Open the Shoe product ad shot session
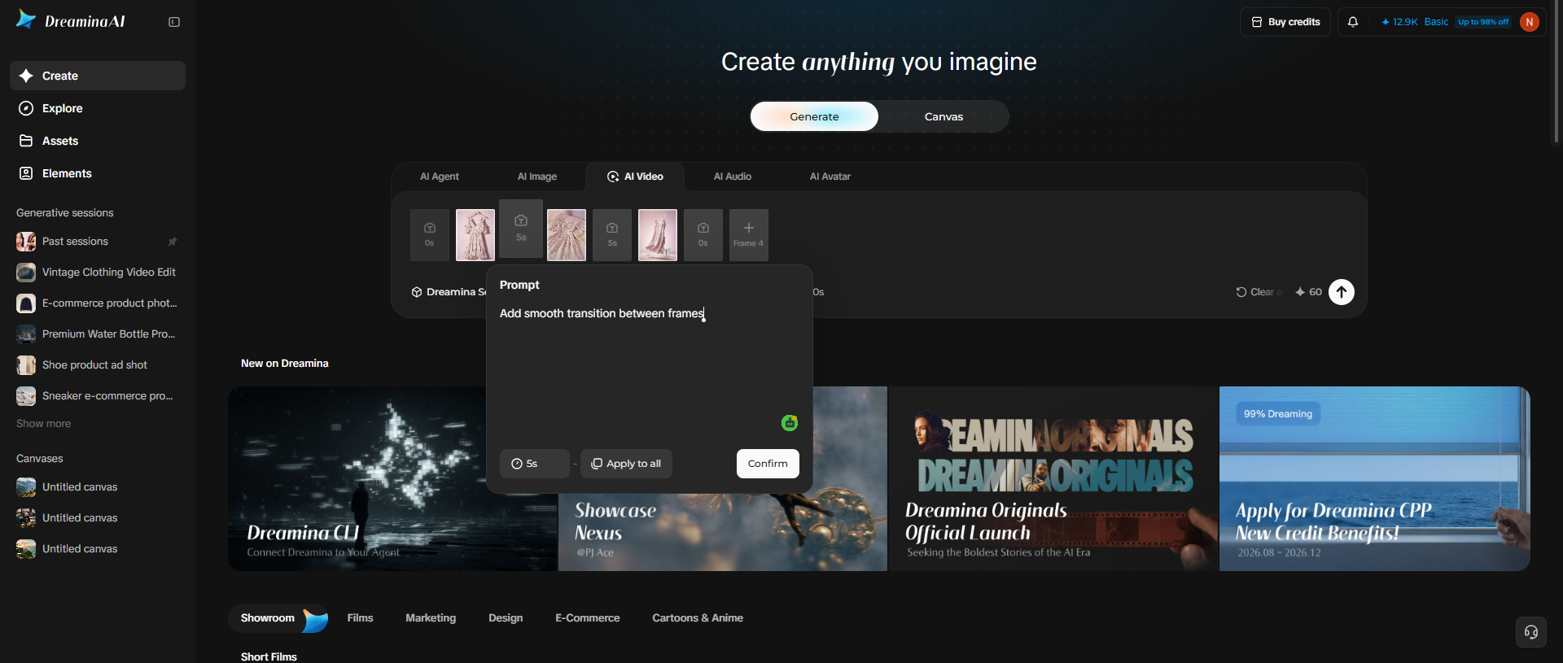Screen dimensions: 1563x663 coord(98,365)
